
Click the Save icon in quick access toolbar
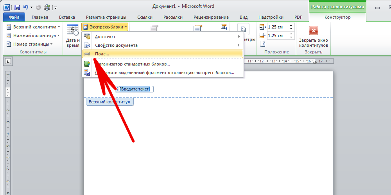coord(17,7)
